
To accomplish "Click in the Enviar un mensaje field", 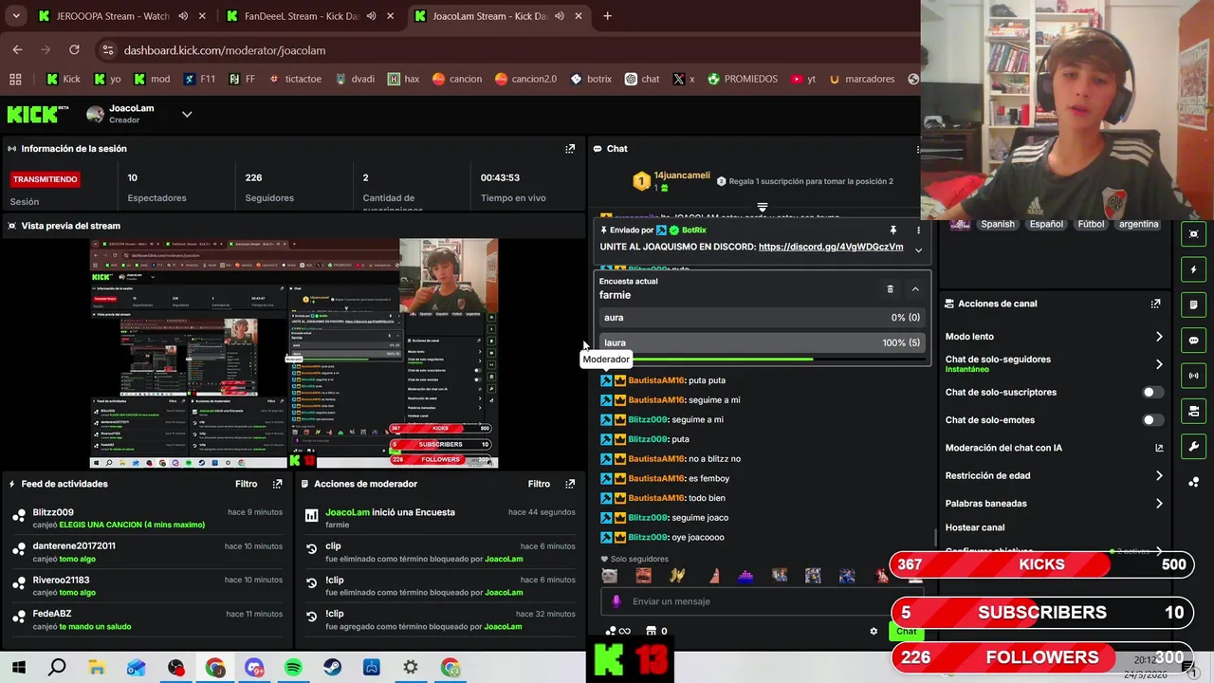I will (x=762, y=601).
